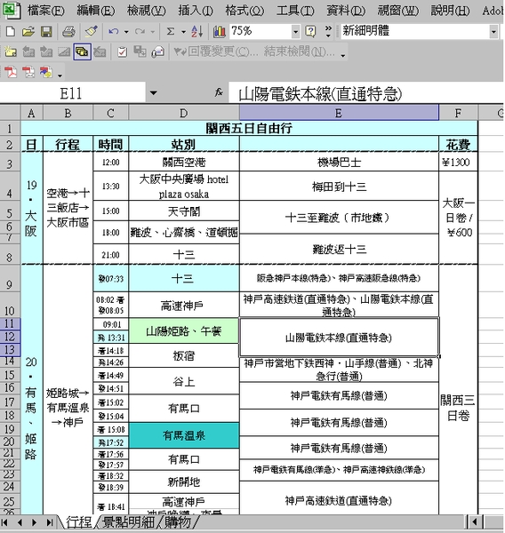This screenshot has height=533, width=505.
Task: Switch to the 購物 sheet tab
Action: click(x=178, y=521)
